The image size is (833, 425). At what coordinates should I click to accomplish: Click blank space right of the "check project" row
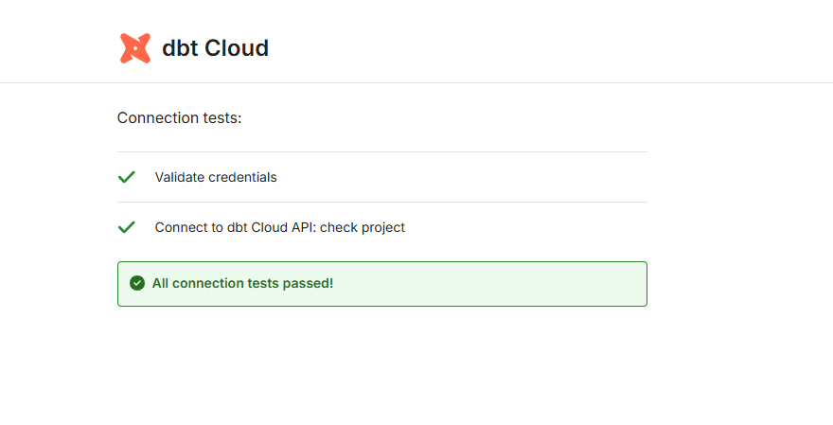[x=530, y=228]
